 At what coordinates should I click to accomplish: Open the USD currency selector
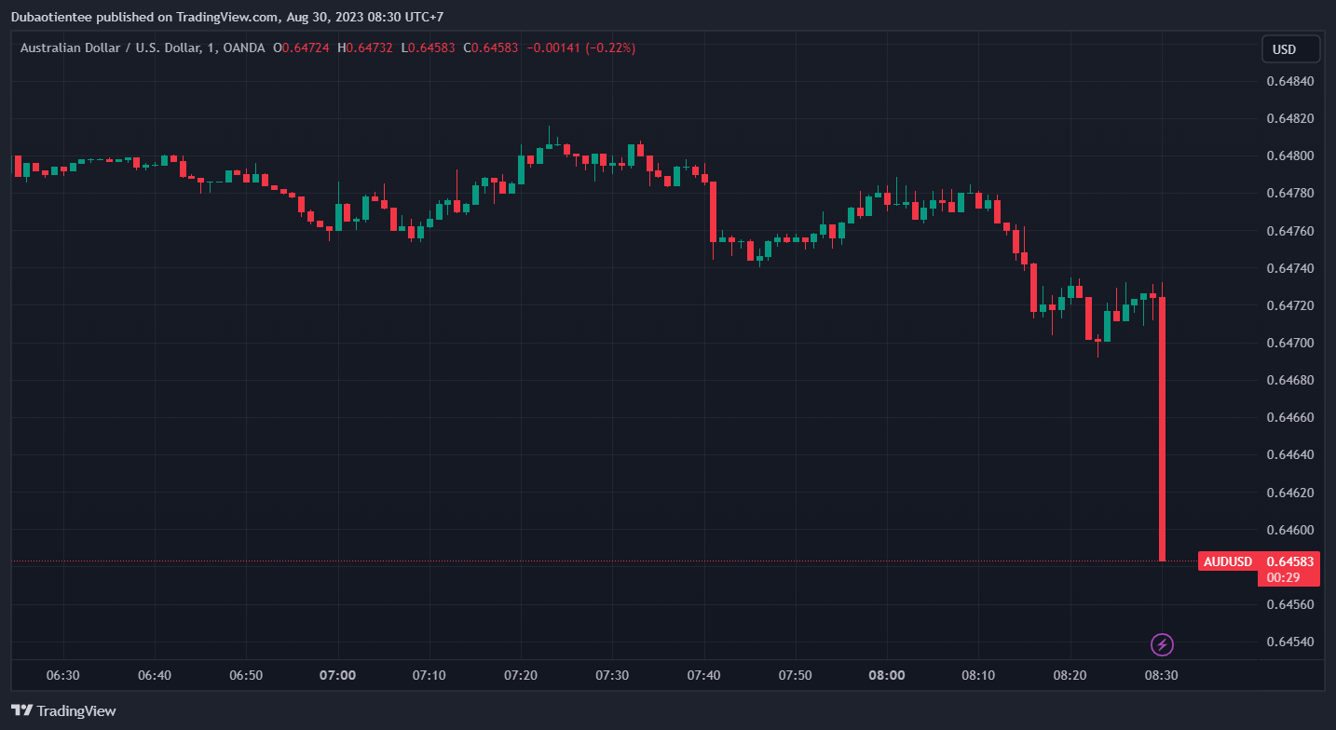pos(1290,49)
